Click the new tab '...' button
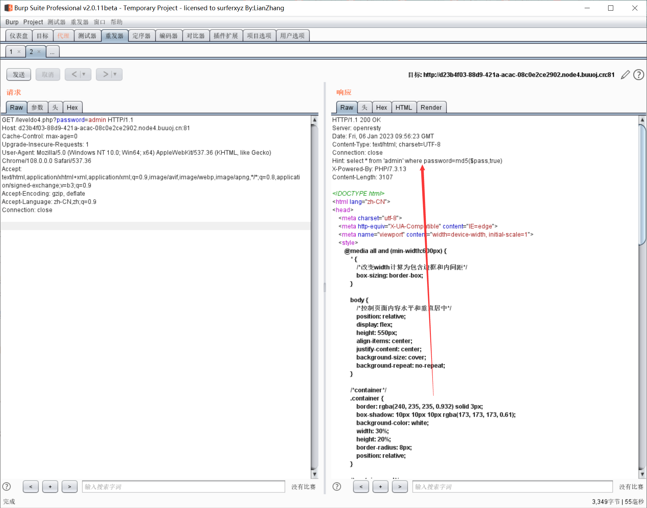This screenshot has height=508, width=647. 52,52
